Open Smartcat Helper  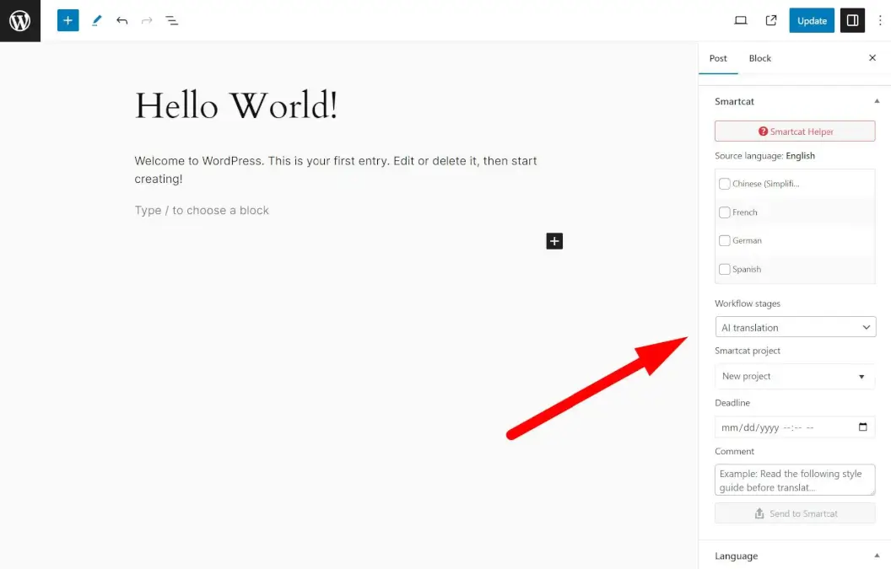[795, 132]
